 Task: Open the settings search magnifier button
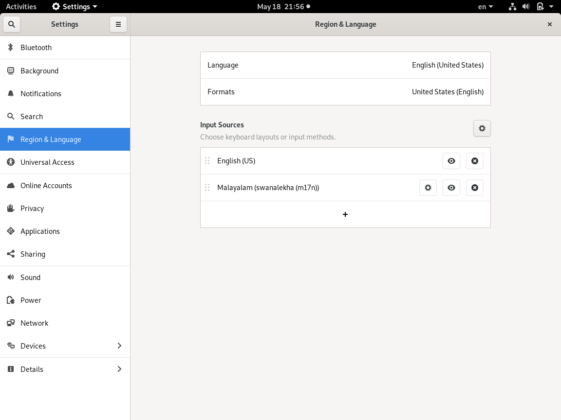click(12, 24)
